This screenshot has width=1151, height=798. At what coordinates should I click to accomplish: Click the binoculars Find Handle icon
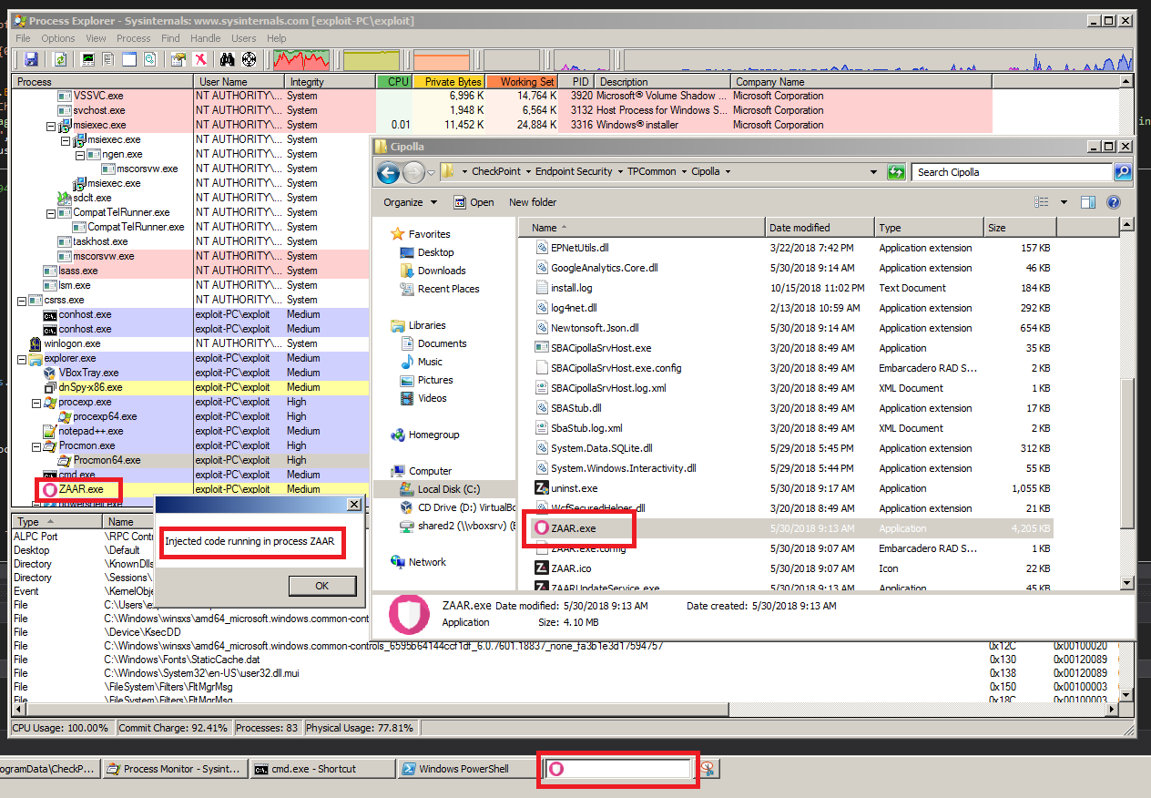click(228, 59)
